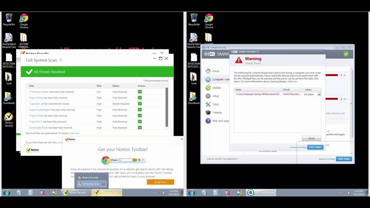Open Setup section in ESET sidebar
This screenshot has height=208, width=370.
click(x=212, y=96)
